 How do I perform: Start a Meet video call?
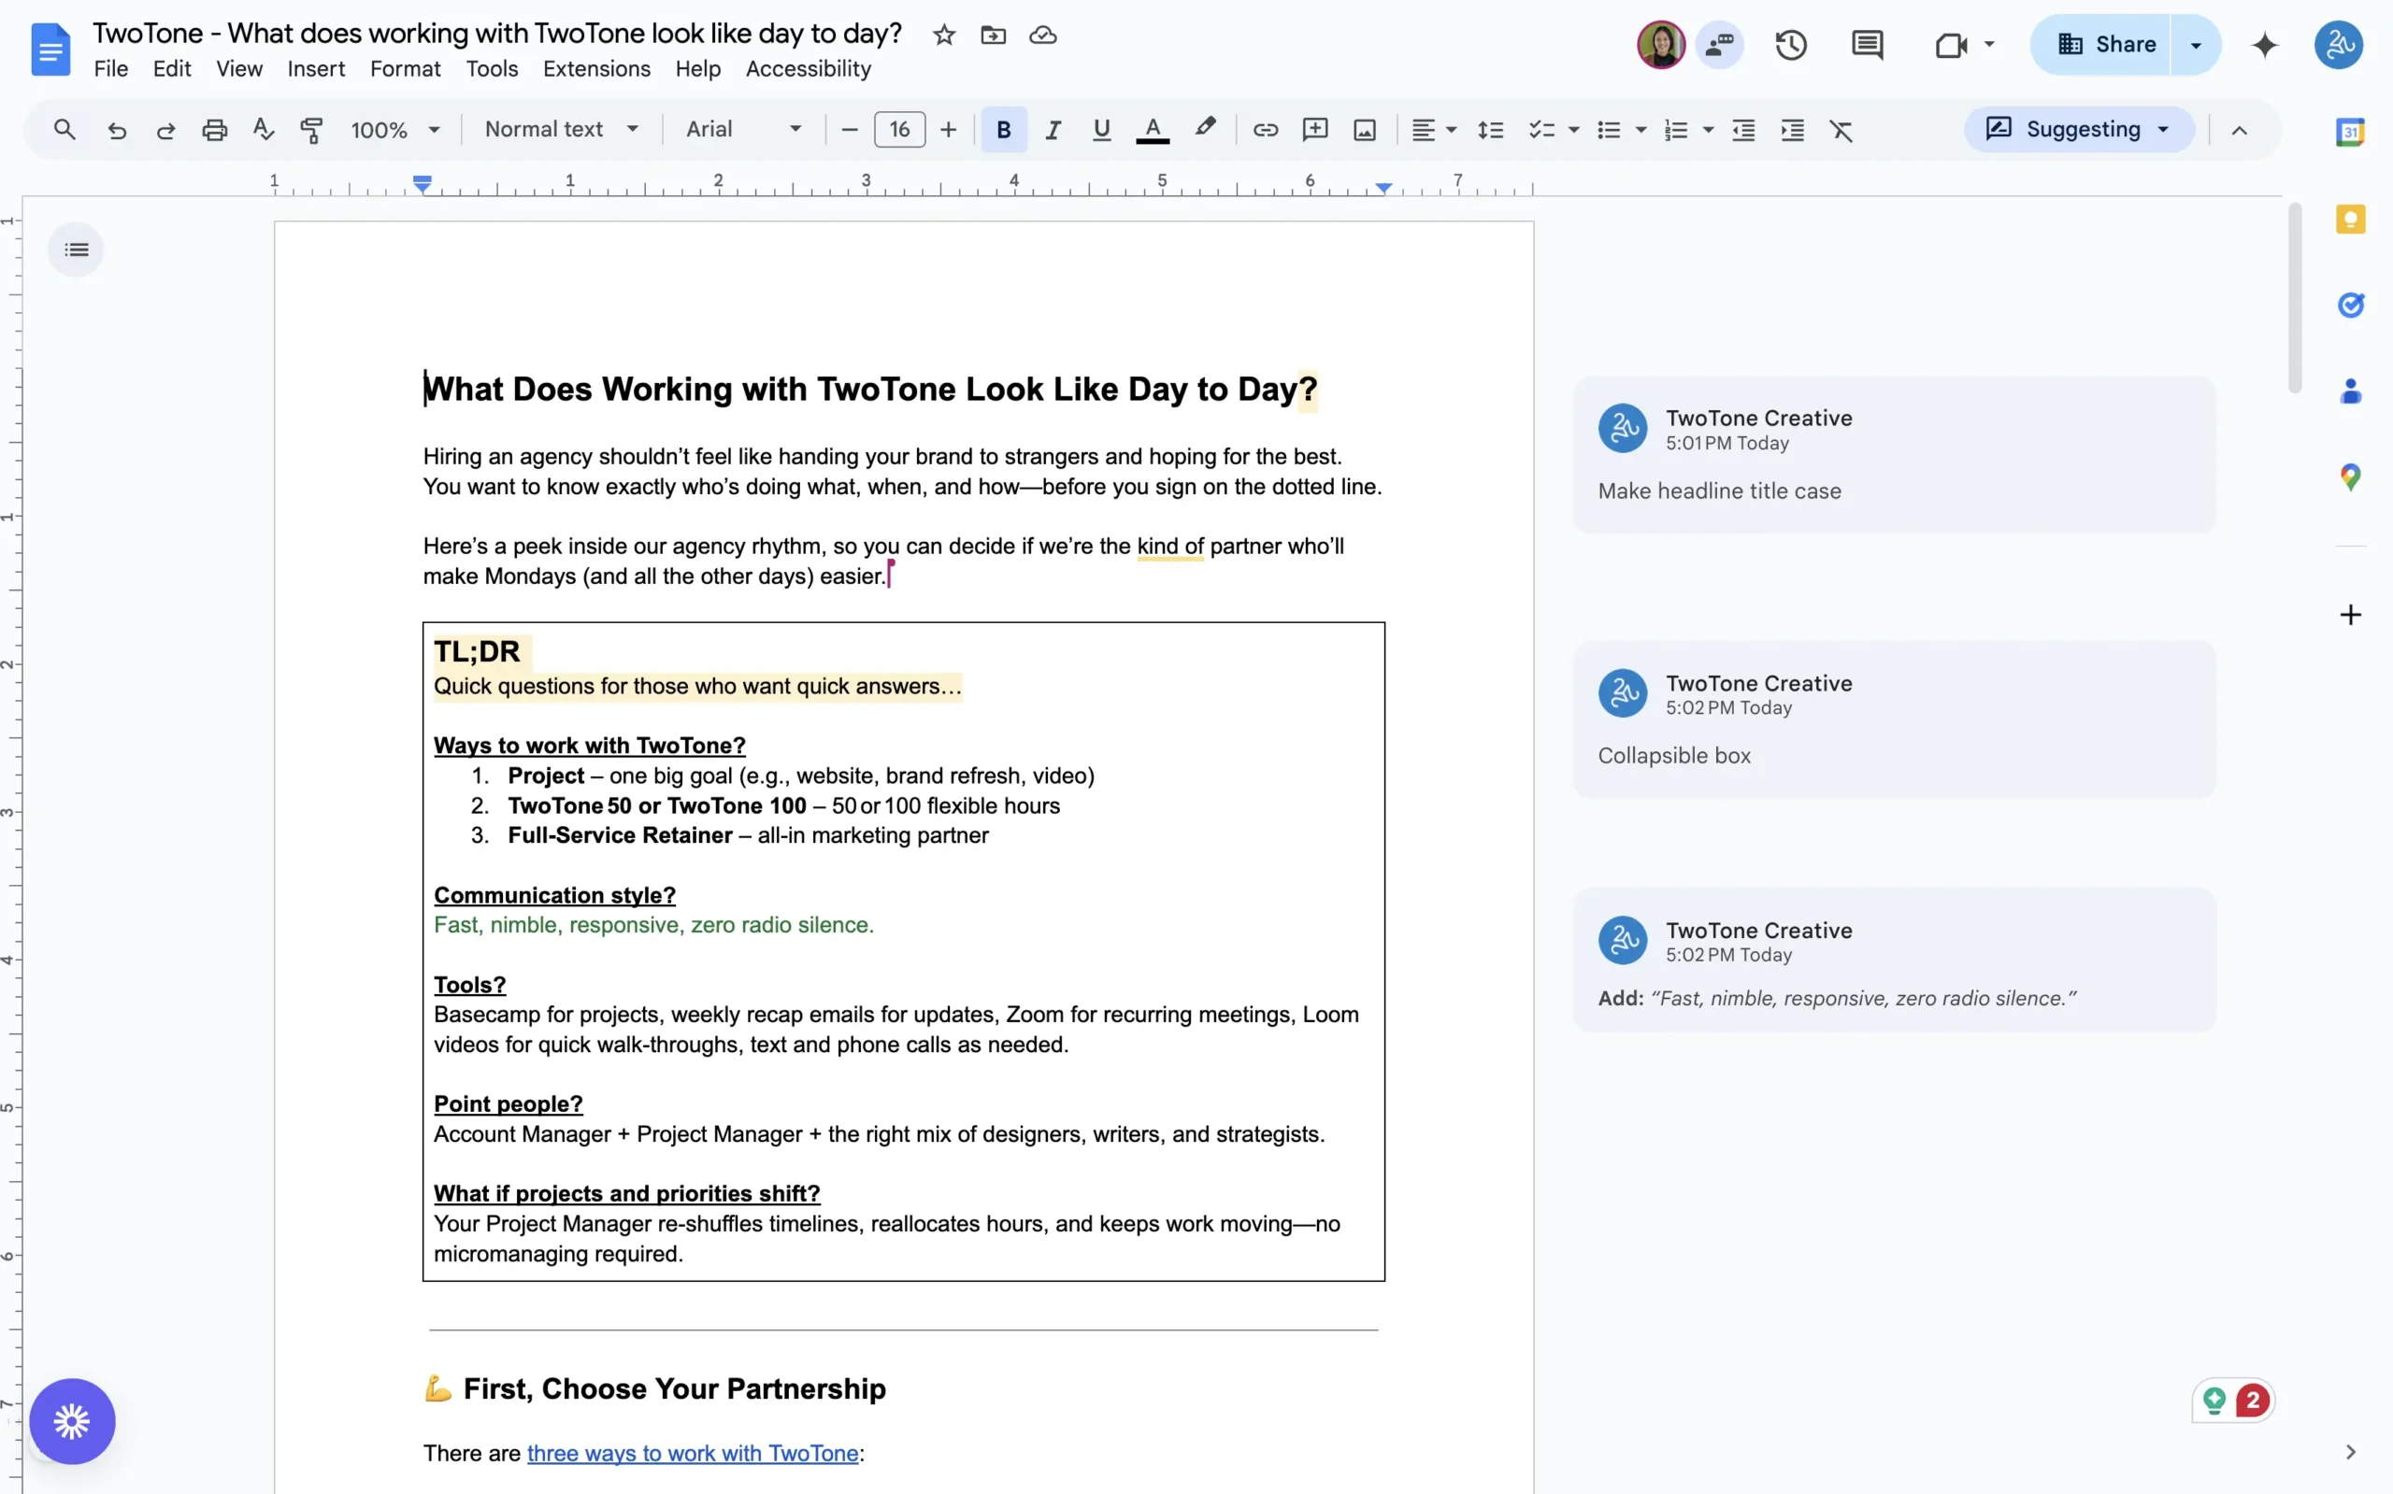[x=1950, y=45]
